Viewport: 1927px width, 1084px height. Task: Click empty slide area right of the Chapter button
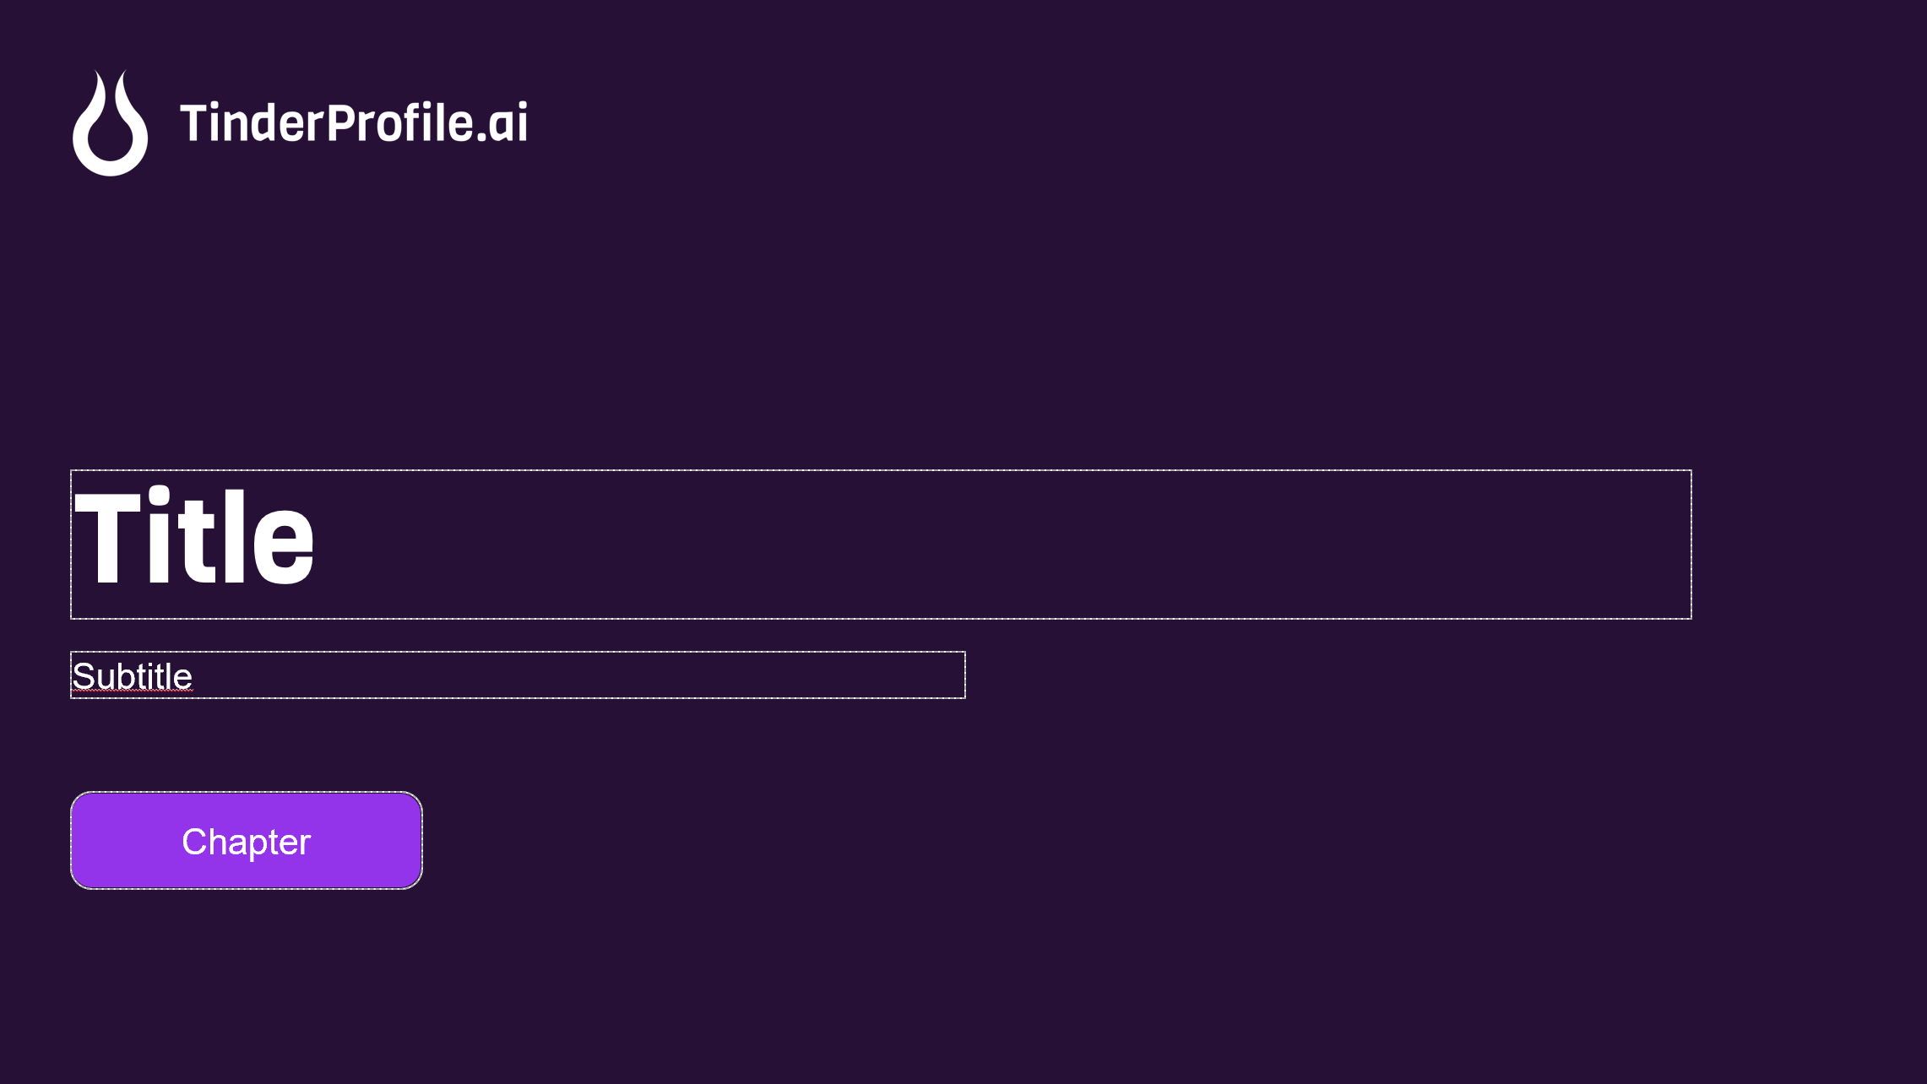[844, 841]
